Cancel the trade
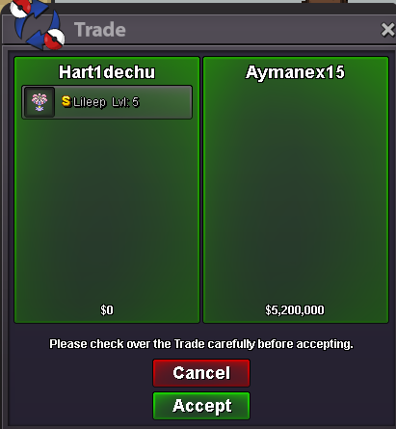This screenshot has width=396, height=429. (201, 373)
